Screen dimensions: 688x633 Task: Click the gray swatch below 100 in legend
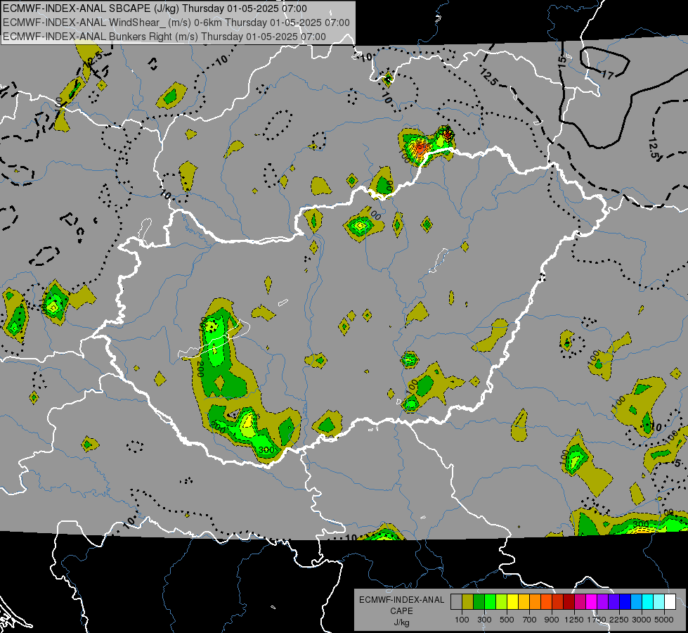click(456, 602)
